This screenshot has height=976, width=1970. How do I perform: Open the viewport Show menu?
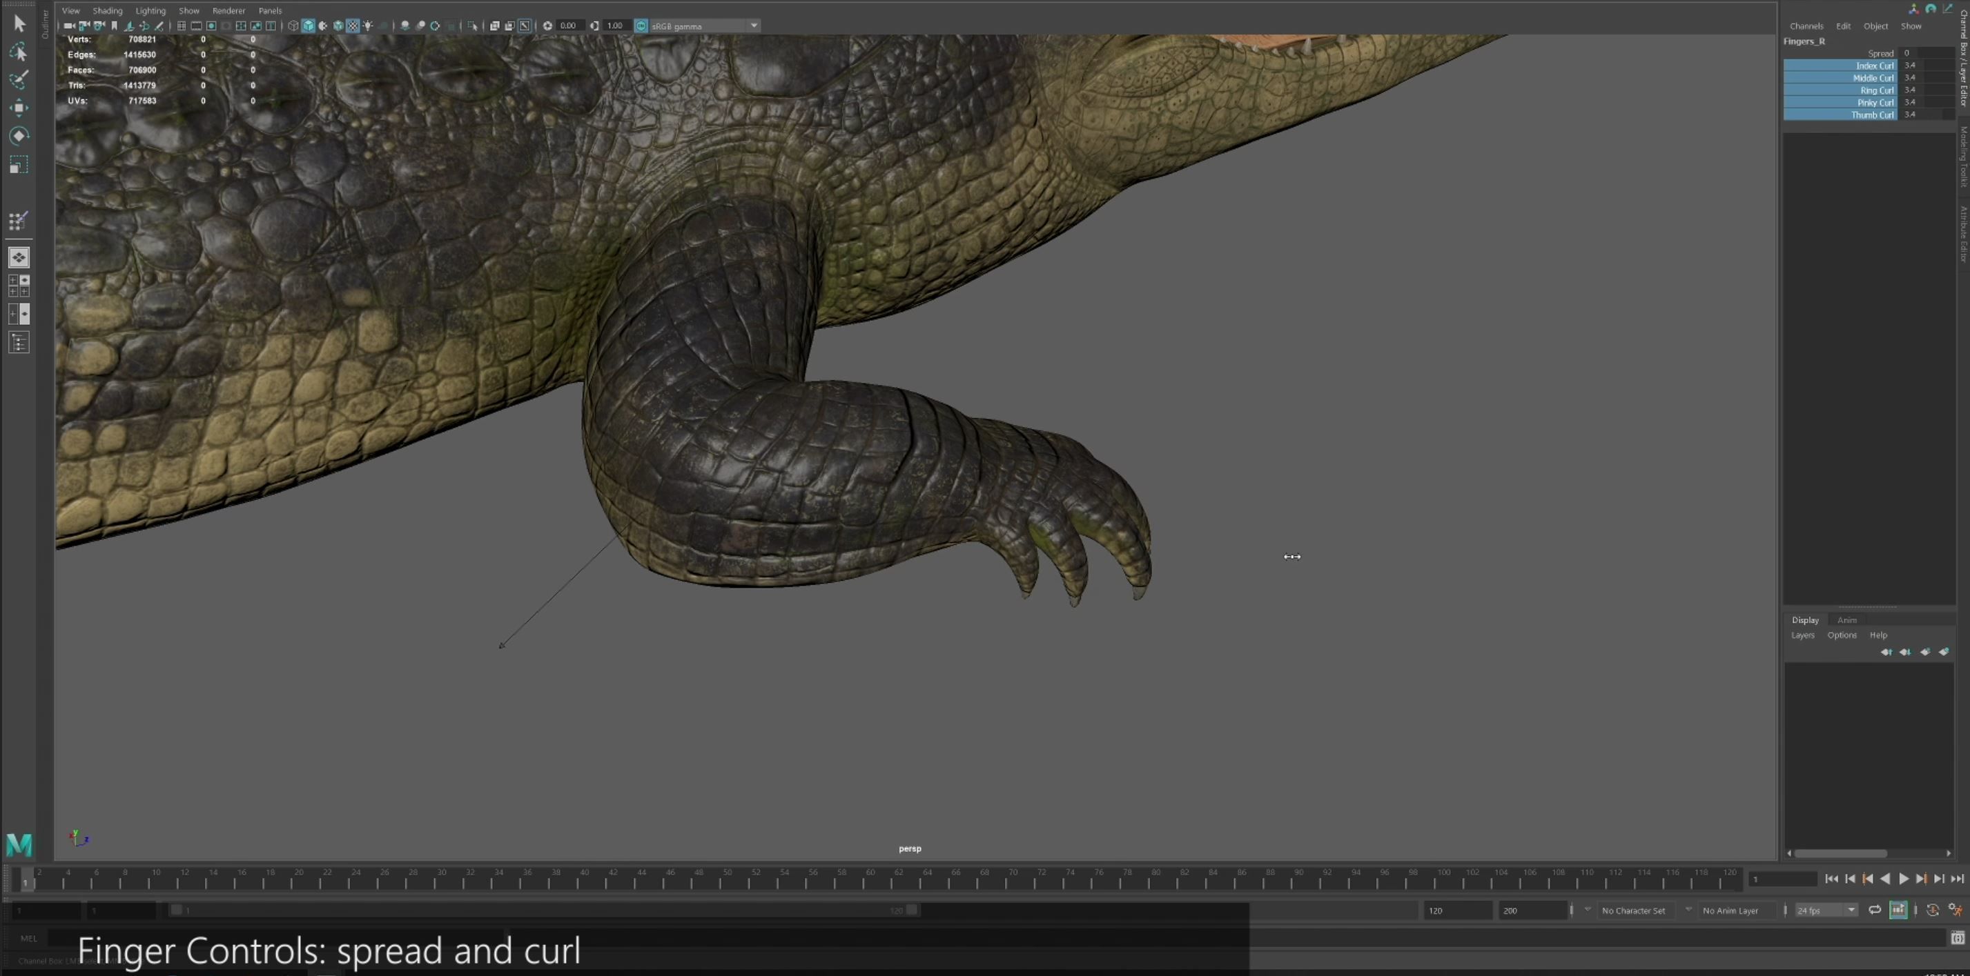189,11
